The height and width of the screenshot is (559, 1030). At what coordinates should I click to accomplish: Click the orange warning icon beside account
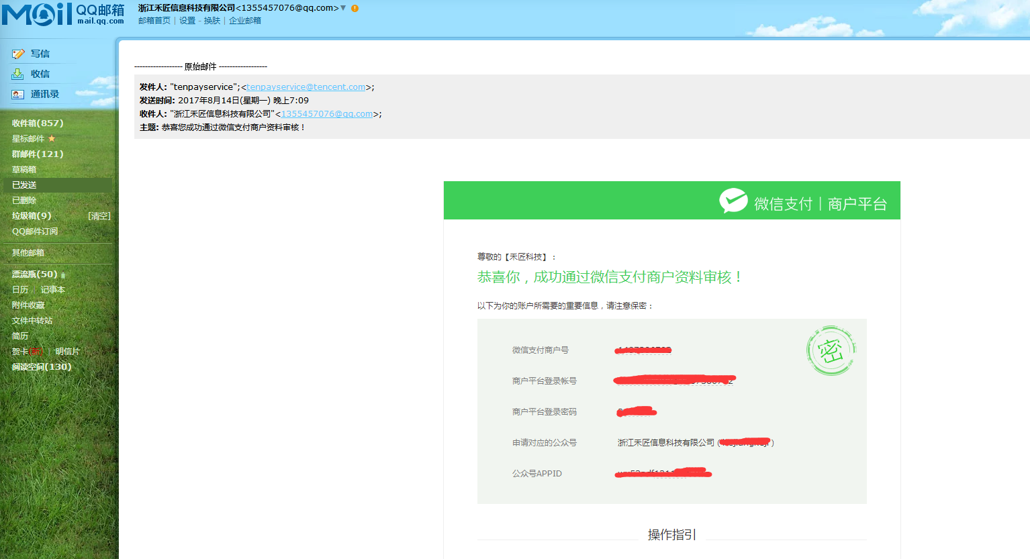coord(355,8)
